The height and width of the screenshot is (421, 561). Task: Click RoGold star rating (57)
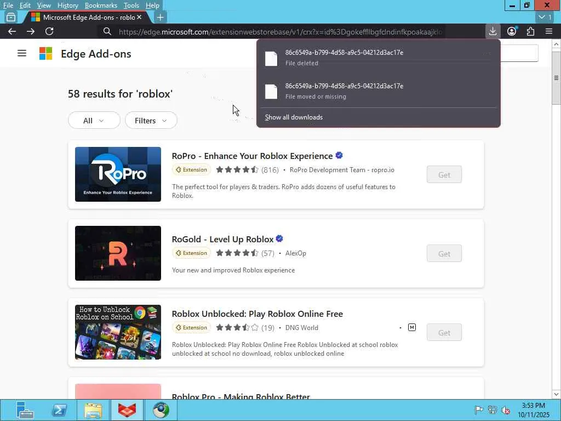tap(245, 253)
